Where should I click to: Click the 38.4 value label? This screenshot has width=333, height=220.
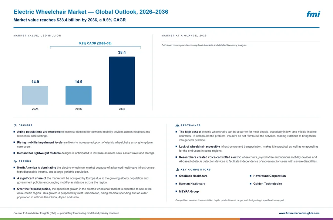pyautogui.click(x=122, y=52)
